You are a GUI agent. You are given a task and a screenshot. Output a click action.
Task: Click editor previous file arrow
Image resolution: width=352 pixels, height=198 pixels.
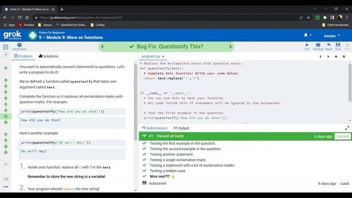click(x=320, y=57)
